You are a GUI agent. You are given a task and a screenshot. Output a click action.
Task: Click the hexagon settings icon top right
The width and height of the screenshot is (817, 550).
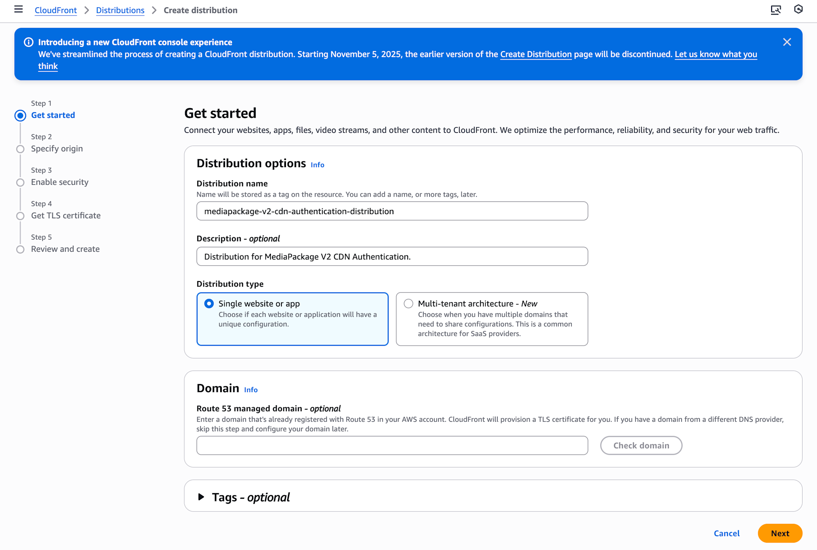[798, 9]
